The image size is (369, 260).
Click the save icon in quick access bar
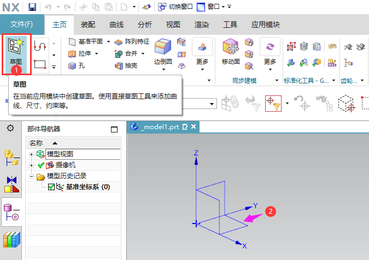[32, 7]
